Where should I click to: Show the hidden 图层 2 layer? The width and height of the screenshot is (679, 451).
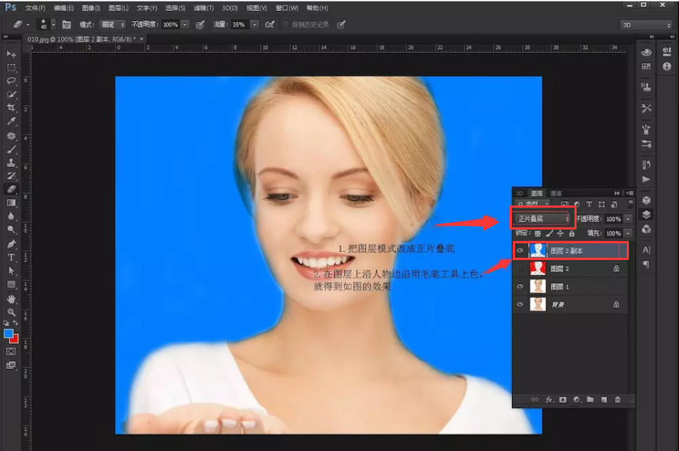(519, 269)
